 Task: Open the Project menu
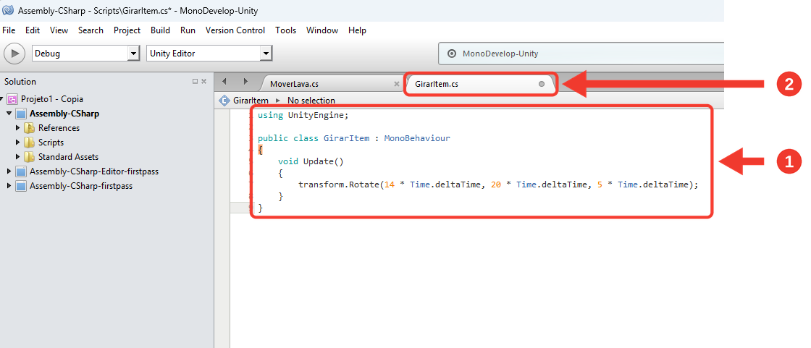coord(127,30)
